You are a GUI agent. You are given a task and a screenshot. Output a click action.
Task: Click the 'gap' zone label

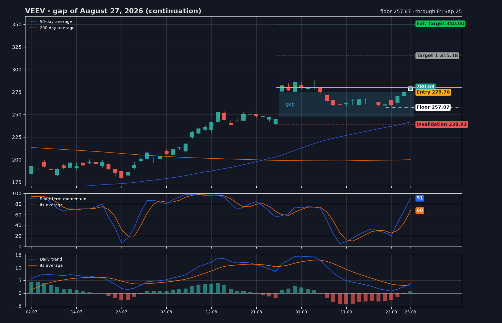[290, 104]
